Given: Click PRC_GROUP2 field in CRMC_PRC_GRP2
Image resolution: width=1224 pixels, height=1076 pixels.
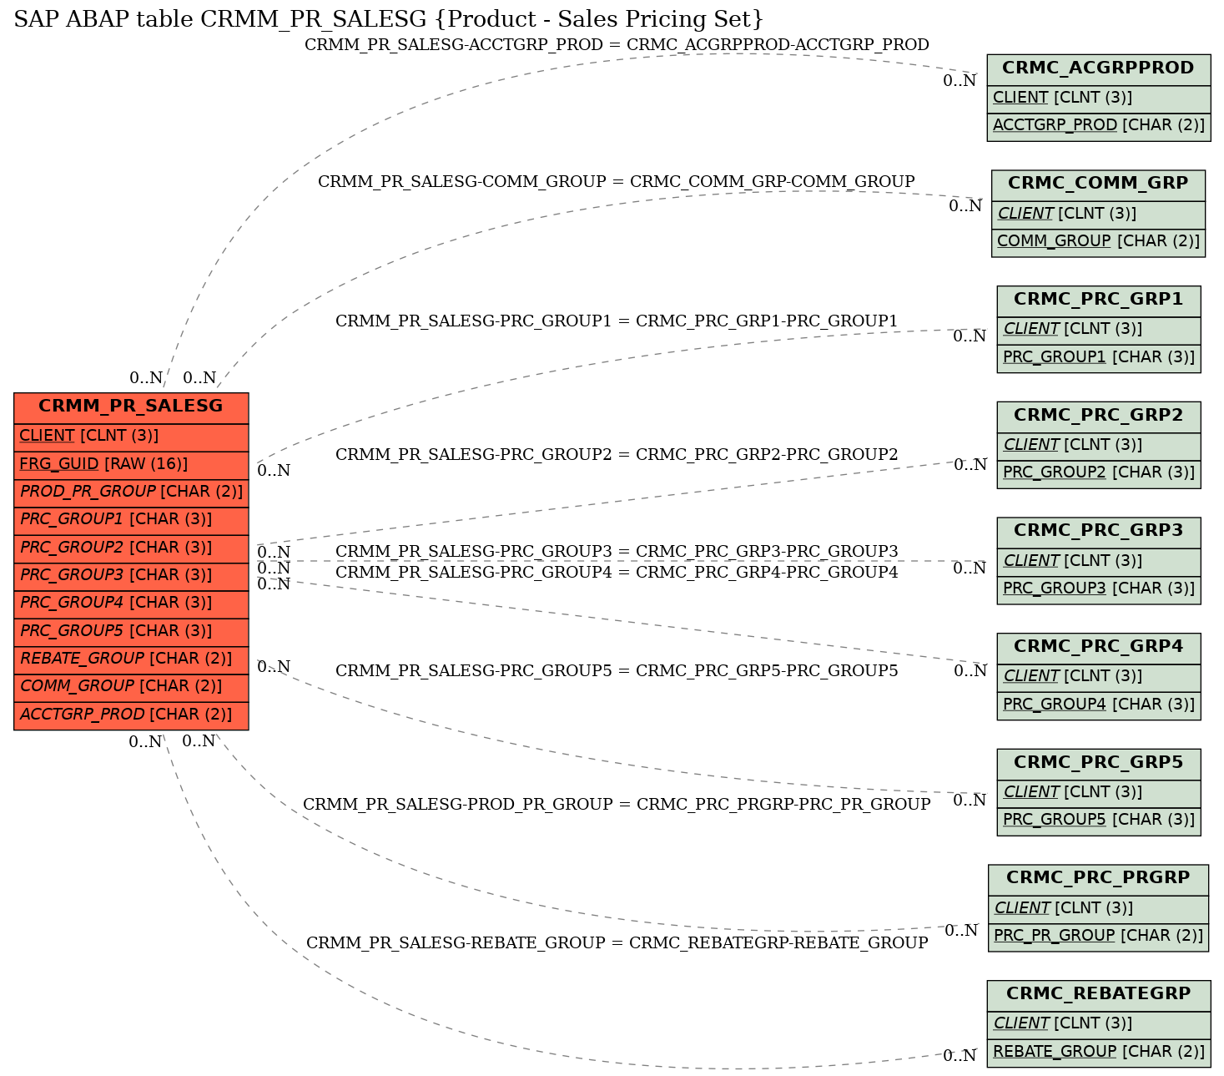Looking at the screenshot, I should pyautogui.click(x=1098, y=473).
